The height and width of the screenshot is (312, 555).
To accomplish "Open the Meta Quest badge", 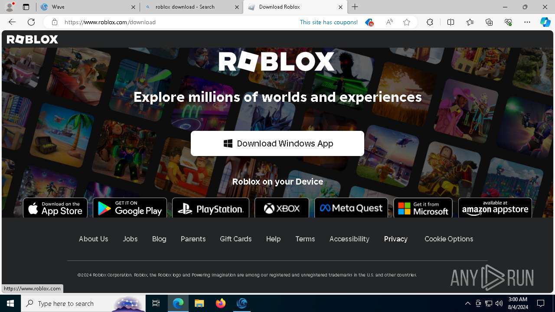I will click(x=351, y=208).
